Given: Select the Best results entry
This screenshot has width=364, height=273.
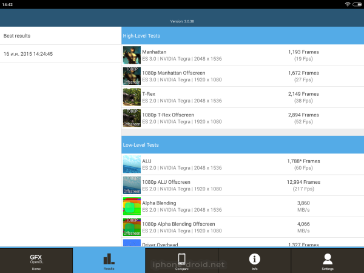Looking at the screenshot, I should tap(61, 36).
